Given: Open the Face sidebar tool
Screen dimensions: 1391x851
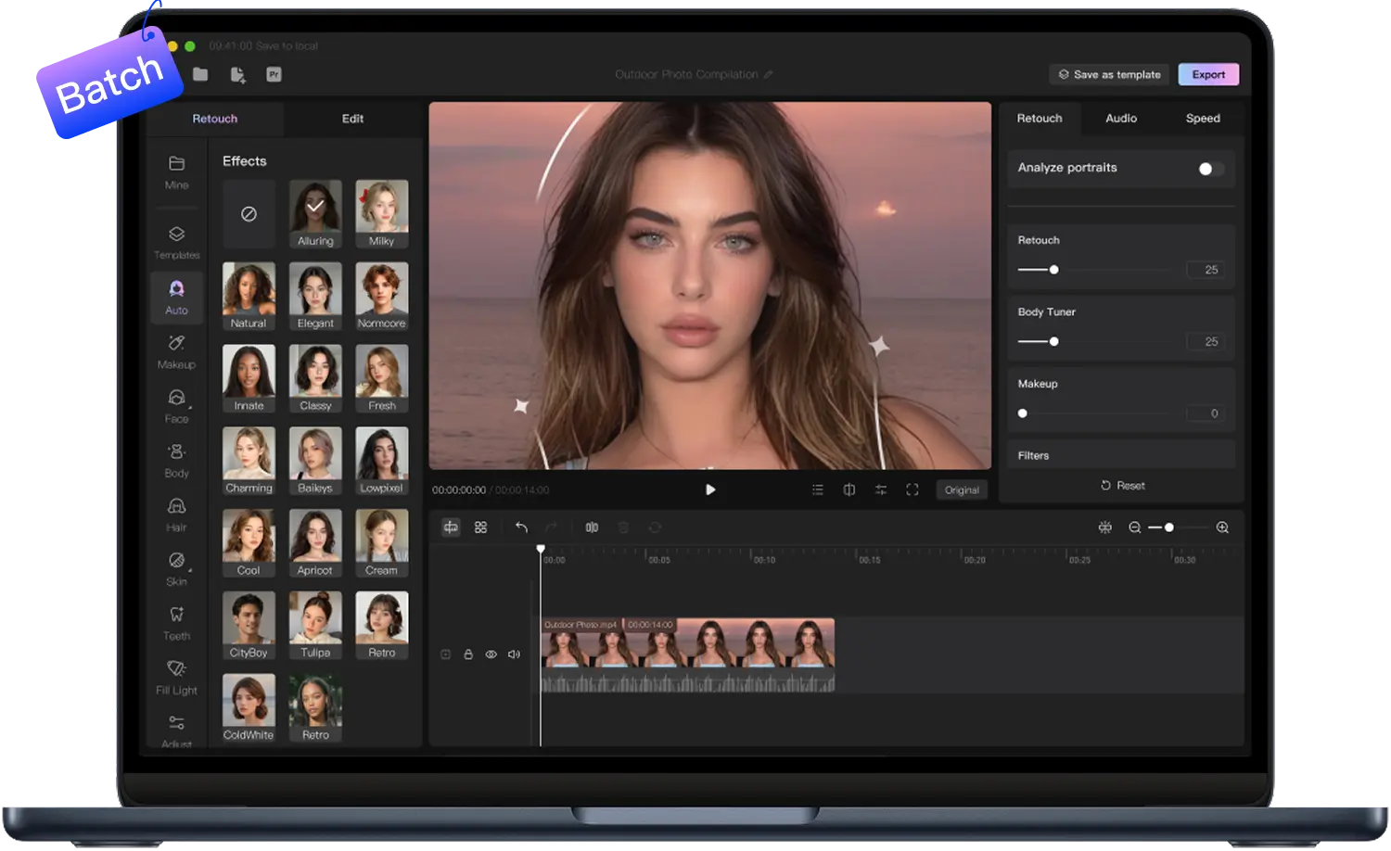Looking at the screenshot, I should point(176,407).
